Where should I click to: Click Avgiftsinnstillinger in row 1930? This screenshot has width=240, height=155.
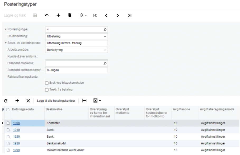click(x=213, y=143)
